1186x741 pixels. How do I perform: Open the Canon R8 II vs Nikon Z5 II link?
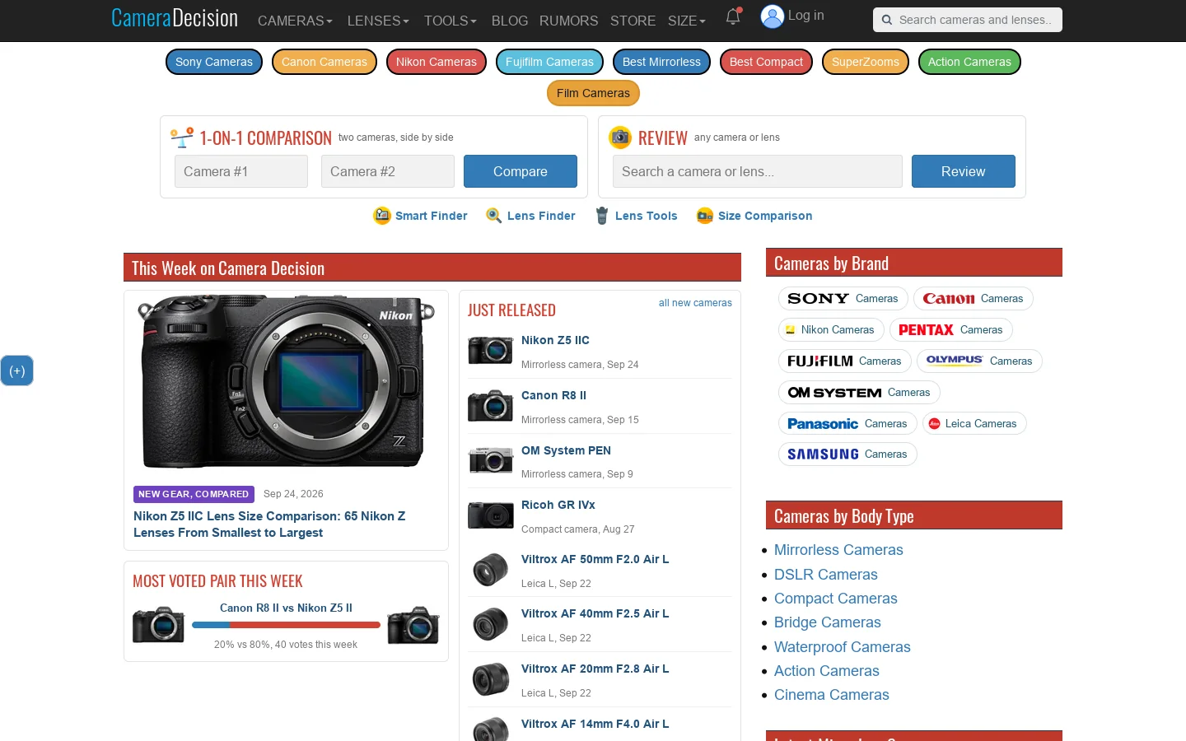[x=286, y=608]
